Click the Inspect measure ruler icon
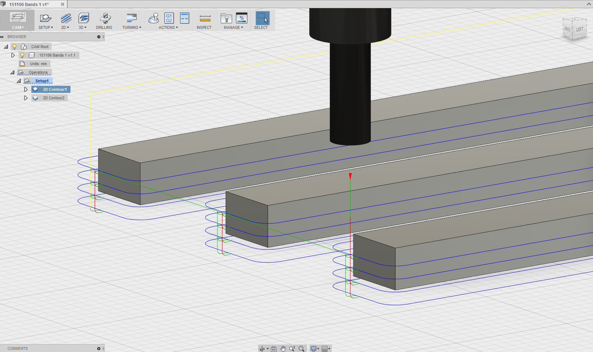Image resolution: width=593 pixels, height=352 pixels. tap(205, 19)
